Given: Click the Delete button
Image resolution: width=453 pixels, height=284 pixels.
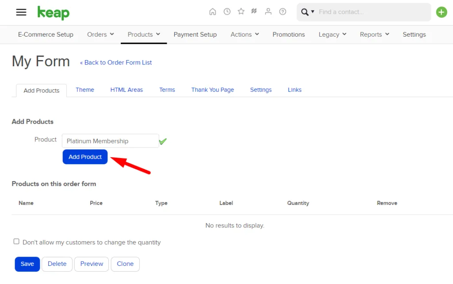Looking at the screenshot, I should click(57, 264).
